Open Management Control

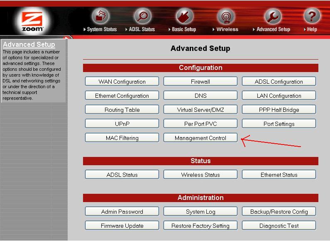coord(200,138)
